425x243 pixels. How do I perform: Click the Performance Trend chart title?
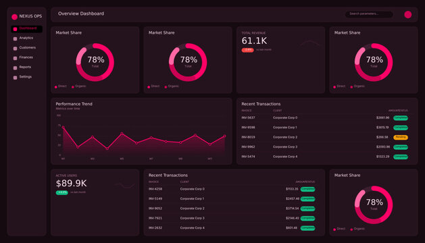[x=74, y=104]
